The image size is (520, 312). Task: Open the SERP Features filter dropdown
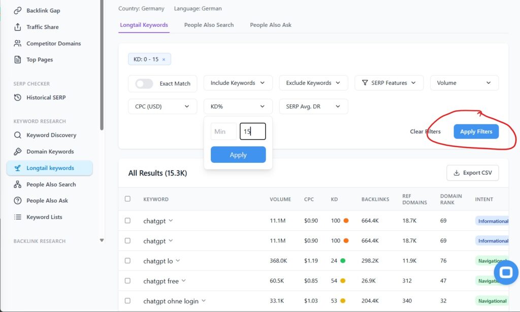coord(388,83)
